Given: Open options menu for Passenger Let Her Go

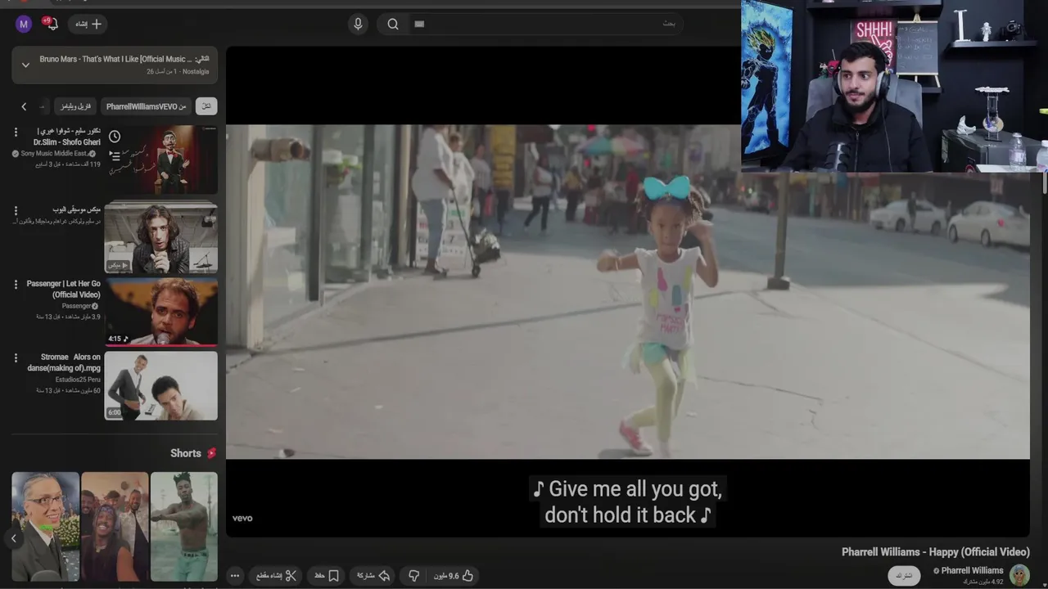Looking at the screenshot, I should tap(16, 285).
